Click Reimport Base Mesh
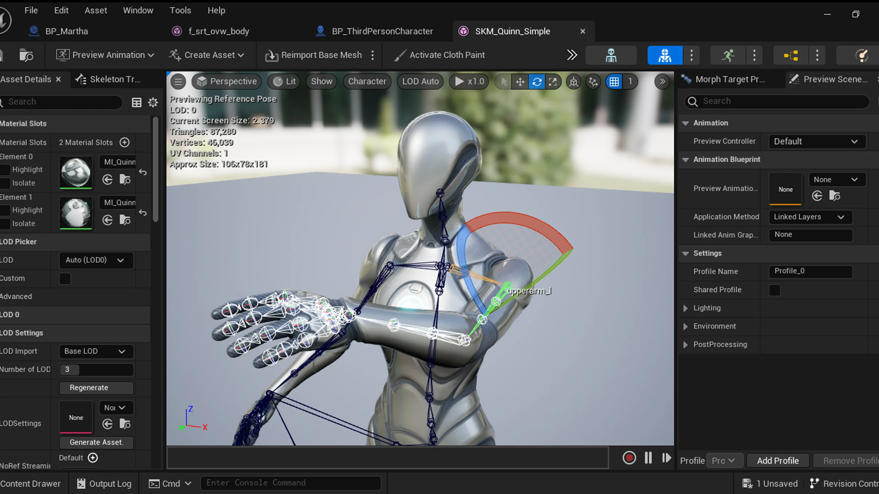The image size is (879, 494). [314, 55]
